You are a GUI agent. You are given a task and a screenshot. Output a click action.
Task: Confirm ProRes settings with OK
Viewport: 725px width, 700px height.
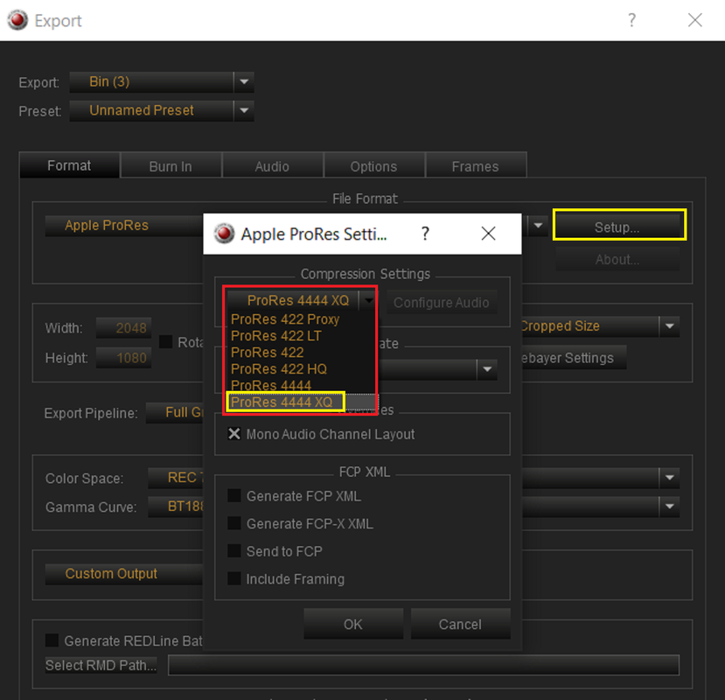(353, 624)
